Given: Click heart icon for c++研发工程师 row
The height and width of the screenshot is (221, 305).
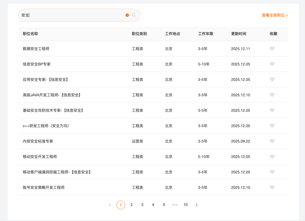Looking at the screenshot, I should tap(272, 126).
